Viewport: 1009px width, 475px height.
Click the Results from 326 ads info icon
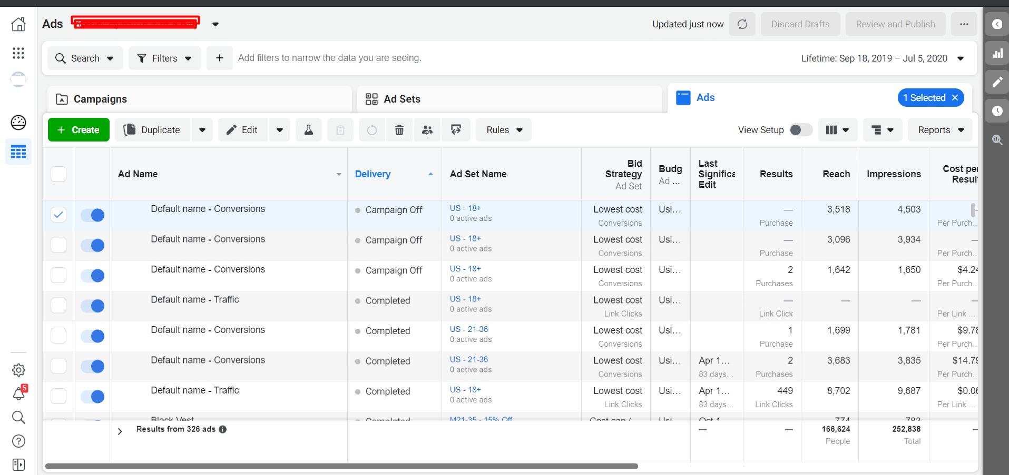[223, 429]
